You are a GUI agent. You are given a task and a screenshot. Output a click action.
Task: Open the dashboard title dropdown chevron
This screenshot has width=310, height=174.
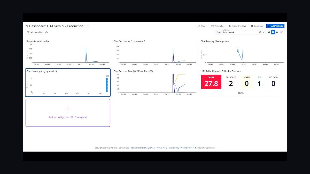(x=88, y=26)
